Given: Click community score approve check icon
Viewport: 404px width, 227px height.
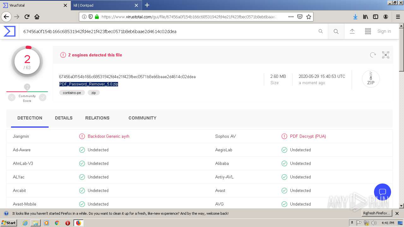Looking at the screenshot, I should pyautogui.click(x=43, y=98).
